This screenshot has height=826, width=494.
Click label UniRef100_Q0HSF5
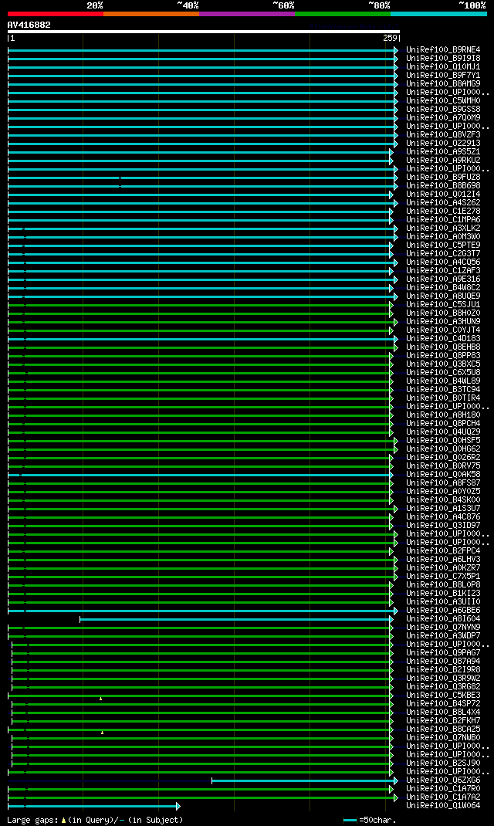click(x=443, y=440)
